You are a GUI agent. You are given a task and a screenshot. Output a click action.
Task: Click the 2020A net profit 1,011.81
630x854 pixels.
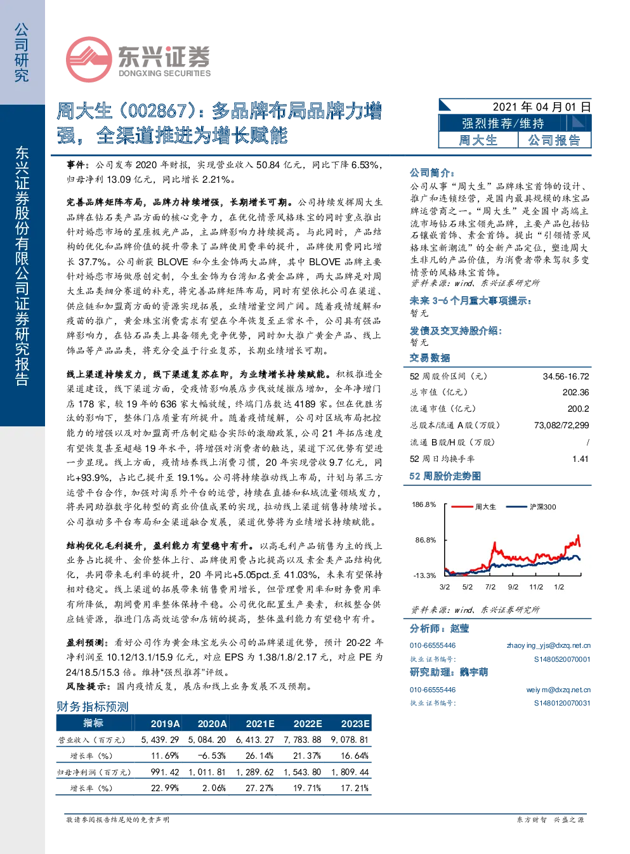coord(207,772)
